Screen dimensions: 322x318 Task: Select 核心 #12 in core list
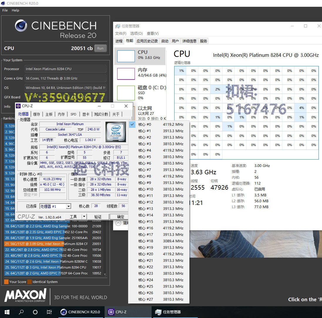(x=159, y=202)
